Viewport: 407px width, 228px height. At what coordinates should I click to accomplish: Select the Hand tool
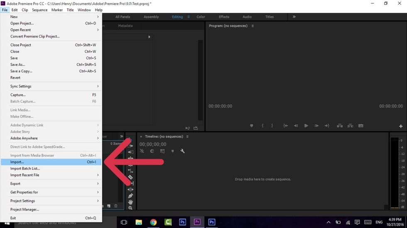point(130,202)
